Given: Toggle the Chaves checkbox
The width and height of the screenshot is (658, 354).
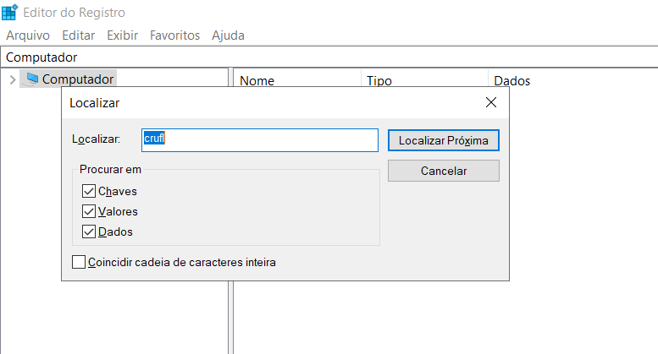Looking at the screenshot, I should pyautogui.click(x=89, y=192).
